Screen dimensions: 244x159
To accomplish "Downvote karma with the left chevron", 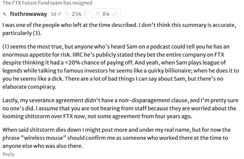I will pos(68,14).
